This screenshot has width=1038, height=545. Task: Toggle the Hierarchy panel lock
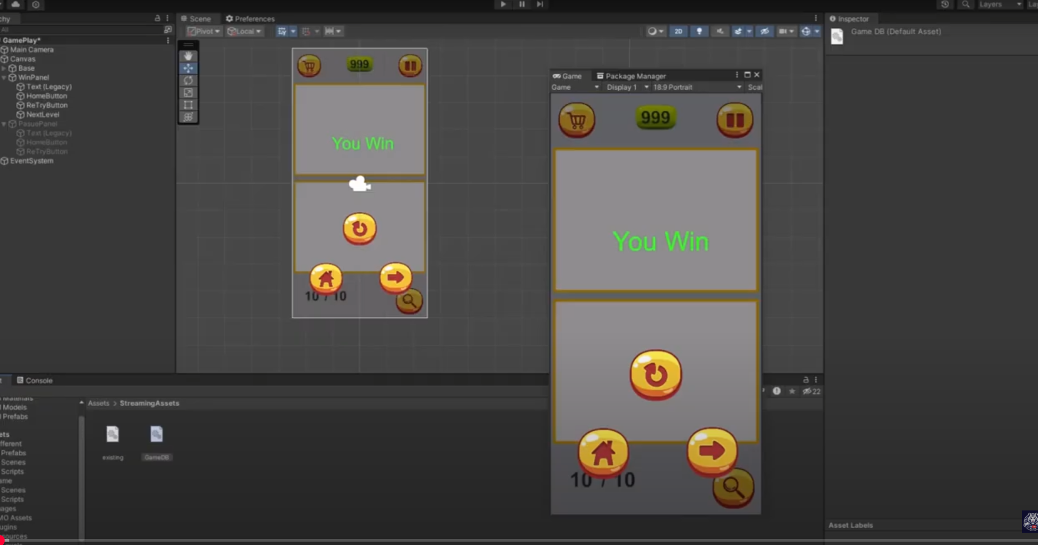tap(157, 18)
